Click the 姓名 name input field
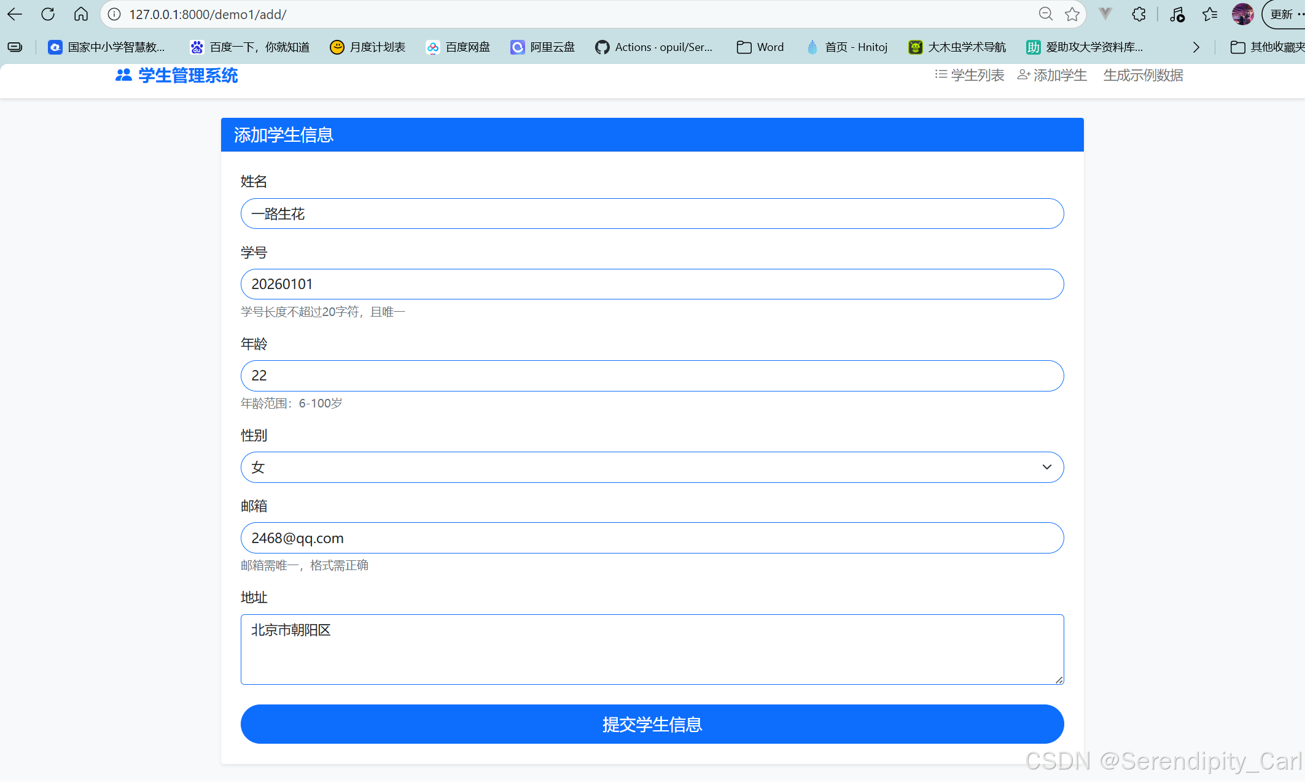The width and height of the screenshot is (1305, 783). [x=652, y=214]
